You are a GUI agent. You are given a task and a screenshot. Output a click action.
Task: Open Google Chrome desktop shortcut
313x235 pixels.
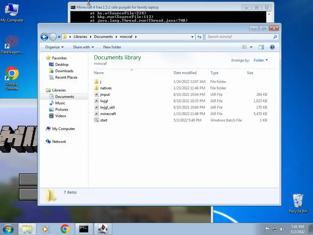[12, 78]
